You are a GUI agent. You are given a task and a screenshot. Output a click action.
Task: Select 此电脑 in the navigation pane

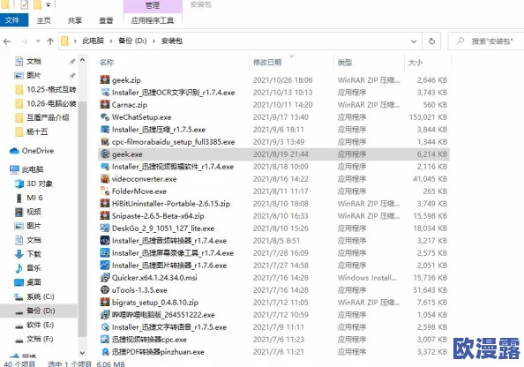(x=26, y=169)
